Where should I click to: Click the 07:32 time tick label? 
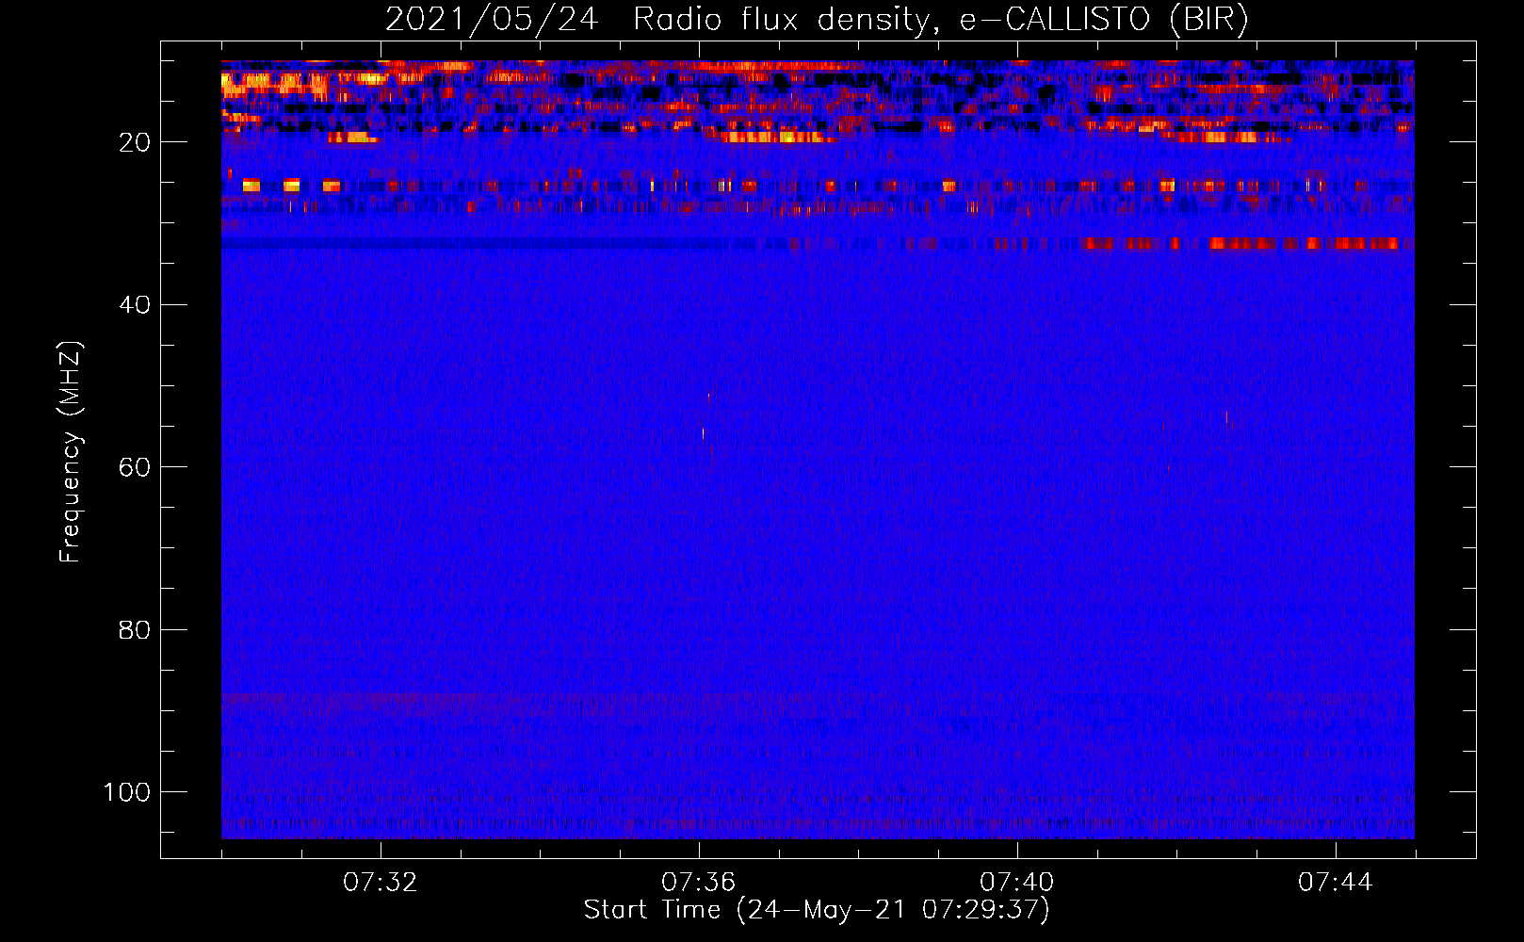[x=381, y=882]
